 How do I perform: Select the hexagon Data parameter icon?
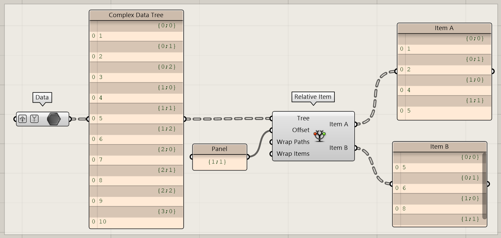pyautogui.click(x=54, y=119)
